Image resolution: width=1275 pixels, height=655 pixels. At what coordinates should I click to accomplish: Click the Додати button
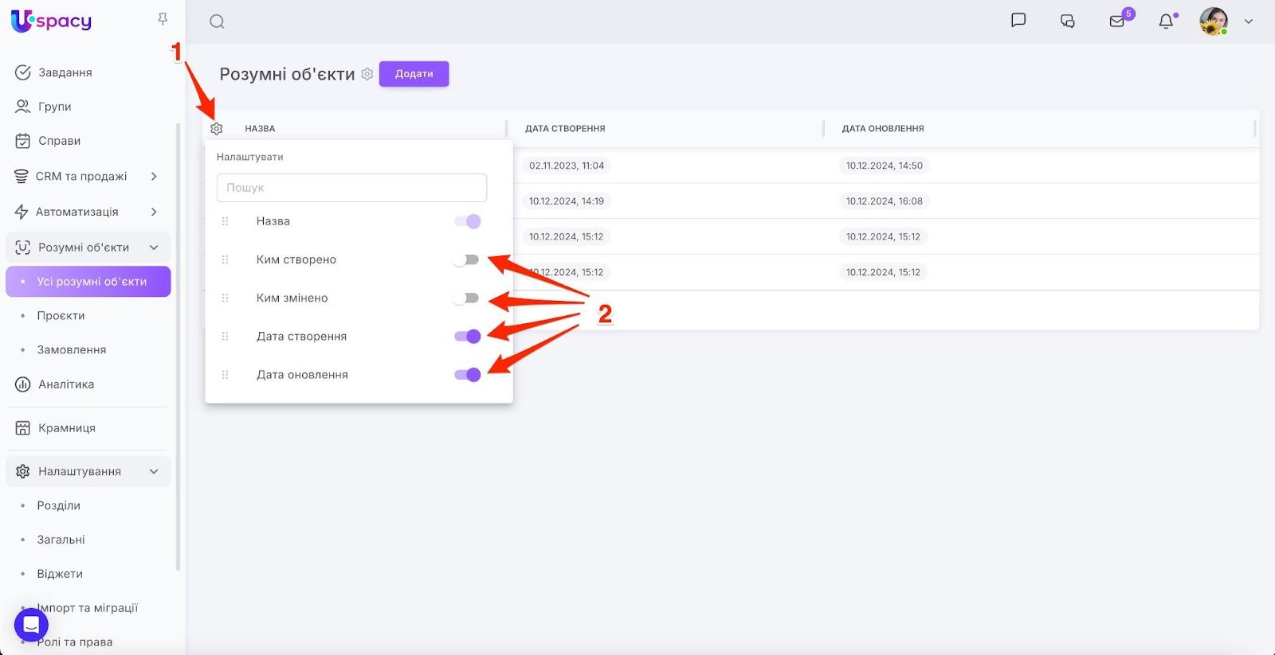[414, 74]
